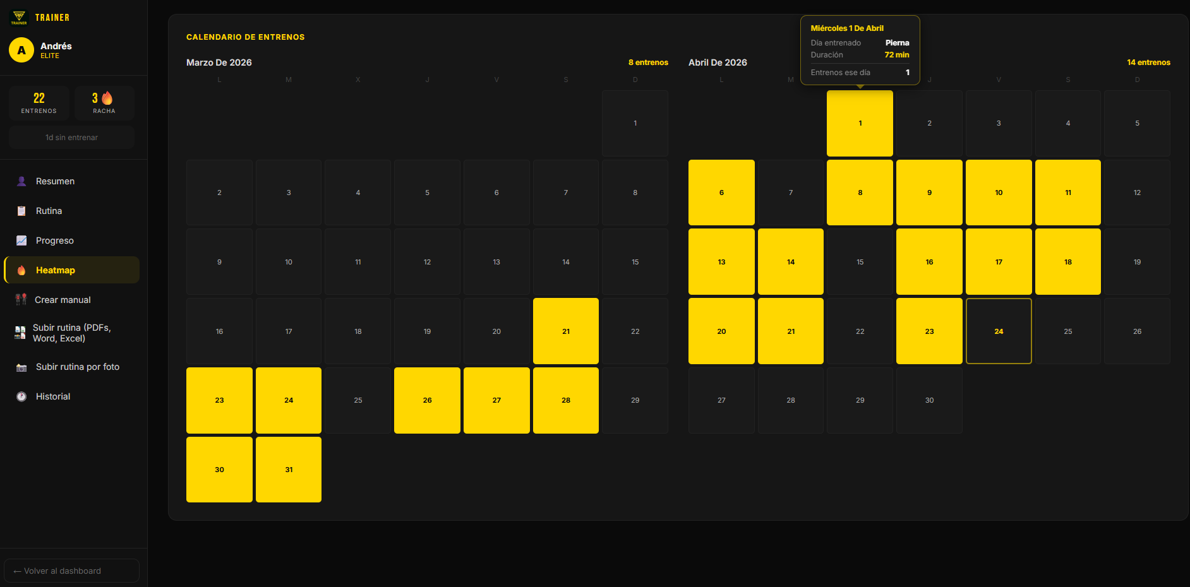This screenshot has width=1190, height=587.
Task: Select April 20 trained day
Action: [721, 331]
